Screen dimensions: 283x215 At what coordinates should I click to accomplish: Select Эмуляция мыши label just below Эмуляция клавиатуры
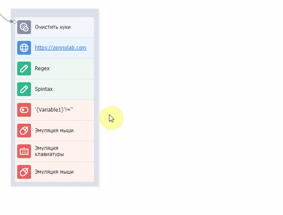click(x=54, y=172)
